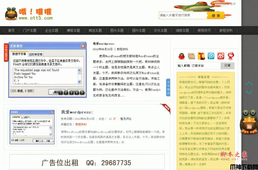The height and width of the screenshot is (170, 258).
Task: Click the 12 次 view count
Action: pos(112,119)
